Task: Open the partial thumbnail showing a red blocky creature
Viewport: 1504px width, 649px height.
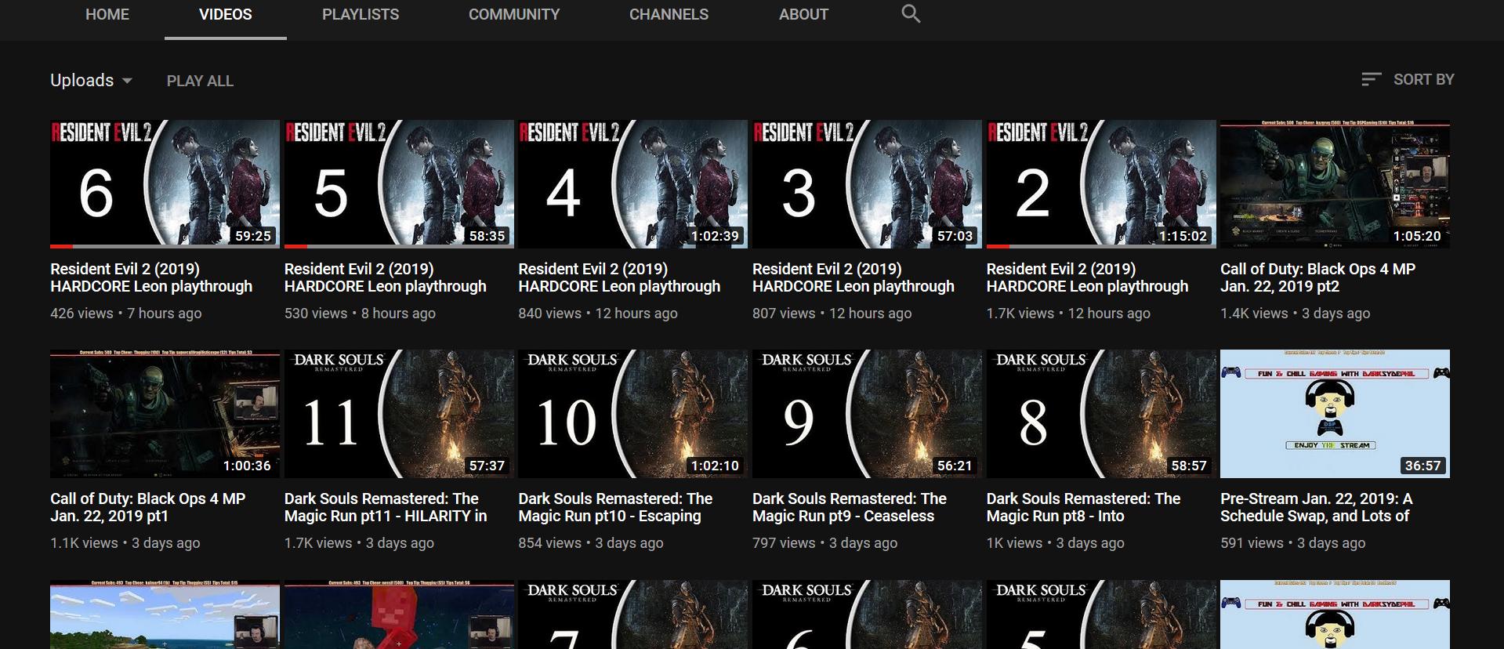Action: [399, 615]
